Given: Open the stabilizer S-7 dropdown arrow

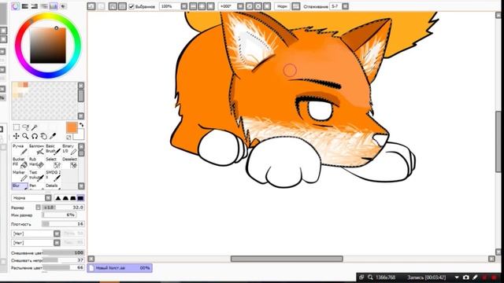Looking at the screenshot, I should 345,6.
